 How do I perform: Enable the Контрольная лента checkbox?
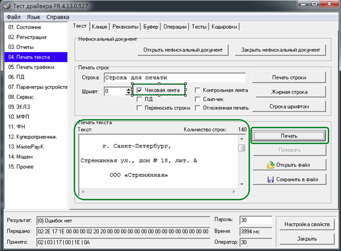pos(198,90)
